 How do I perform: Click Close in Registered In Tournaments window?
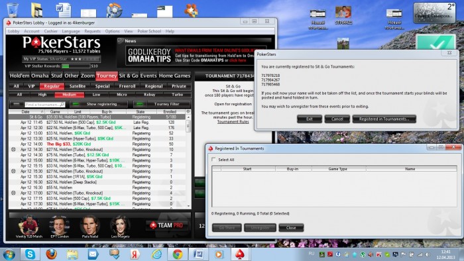(x=291, y=228)
